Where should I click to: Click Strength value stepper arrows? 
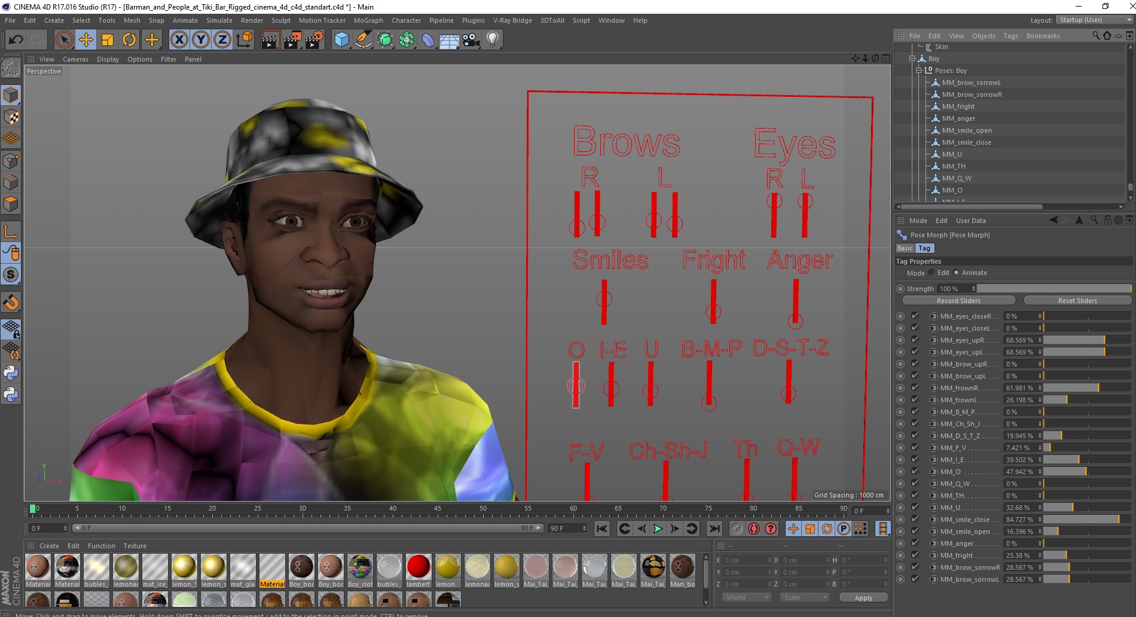[973, 289]
